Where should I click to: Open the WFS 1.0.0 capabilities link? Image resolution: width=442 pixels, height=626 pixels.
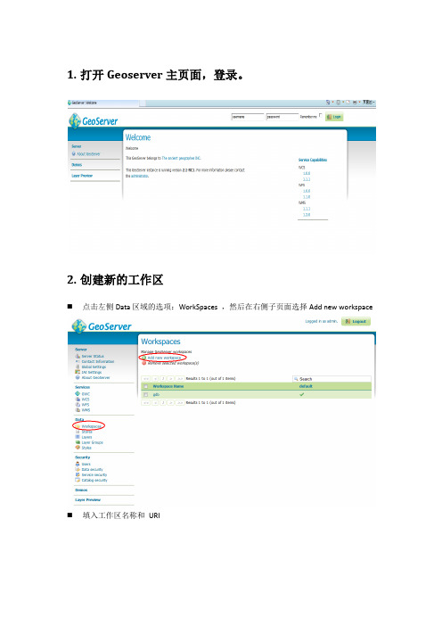pos(307,191)
